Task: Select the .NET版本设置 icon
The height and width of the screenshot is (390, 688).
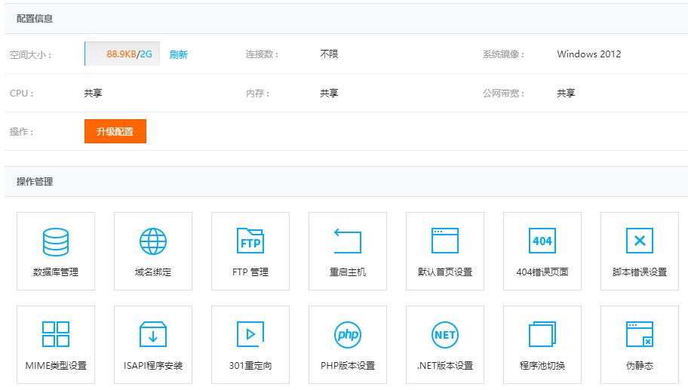Action: click(445, 335)
